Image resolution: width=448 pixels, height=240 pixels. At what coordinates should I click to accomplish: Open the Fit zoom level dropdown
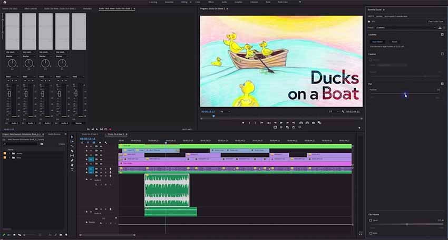pos(225,111)
